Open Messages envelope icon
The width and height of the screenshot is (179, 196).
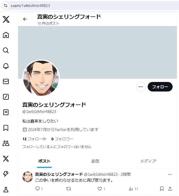pyautogui.click(x=6, y=81)
